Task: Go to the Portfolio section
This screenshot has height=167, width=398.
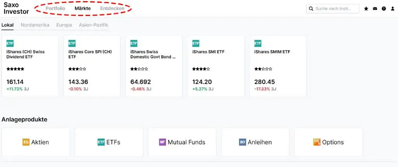Action: coord(55,9)
